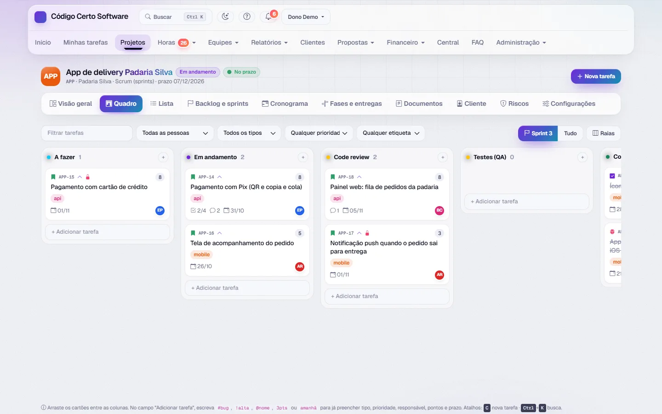
Task: Open the Cronograma tab
Action: point(285,104)
